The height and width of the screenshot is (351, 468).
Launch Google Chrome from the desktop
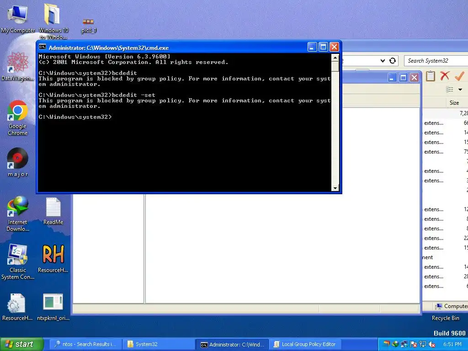click(x=18, y=117)
